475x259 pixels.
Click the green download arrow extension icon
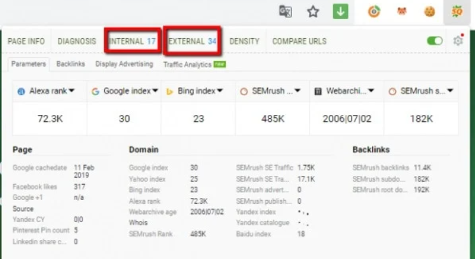(x=340, y=11)
